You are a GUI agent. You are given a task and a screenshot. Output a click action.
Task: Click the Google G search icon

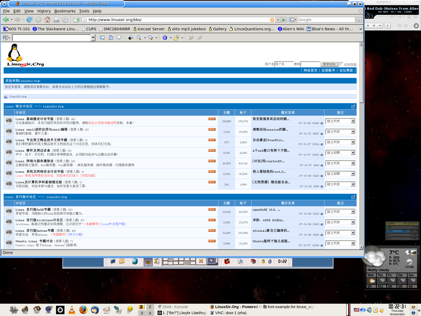(102, 38)
